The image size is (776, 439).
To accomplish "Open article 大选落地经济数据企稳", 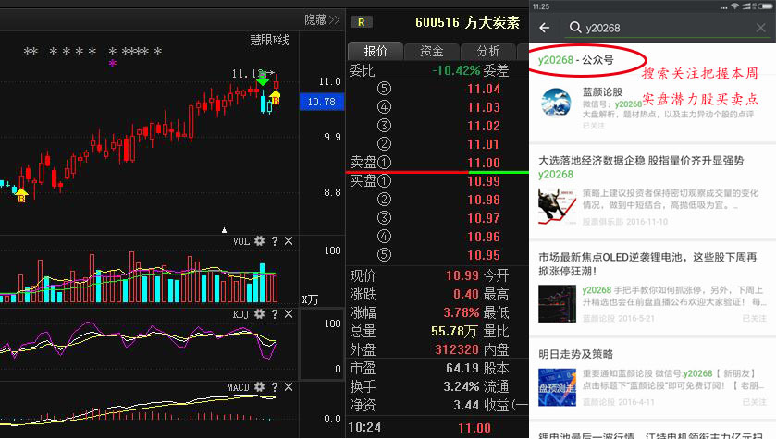I will pos(652,191).
